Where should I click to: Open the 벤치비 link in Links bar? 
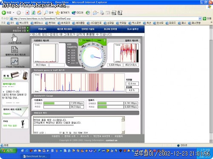pyautogui.click(x=50, y=23)
